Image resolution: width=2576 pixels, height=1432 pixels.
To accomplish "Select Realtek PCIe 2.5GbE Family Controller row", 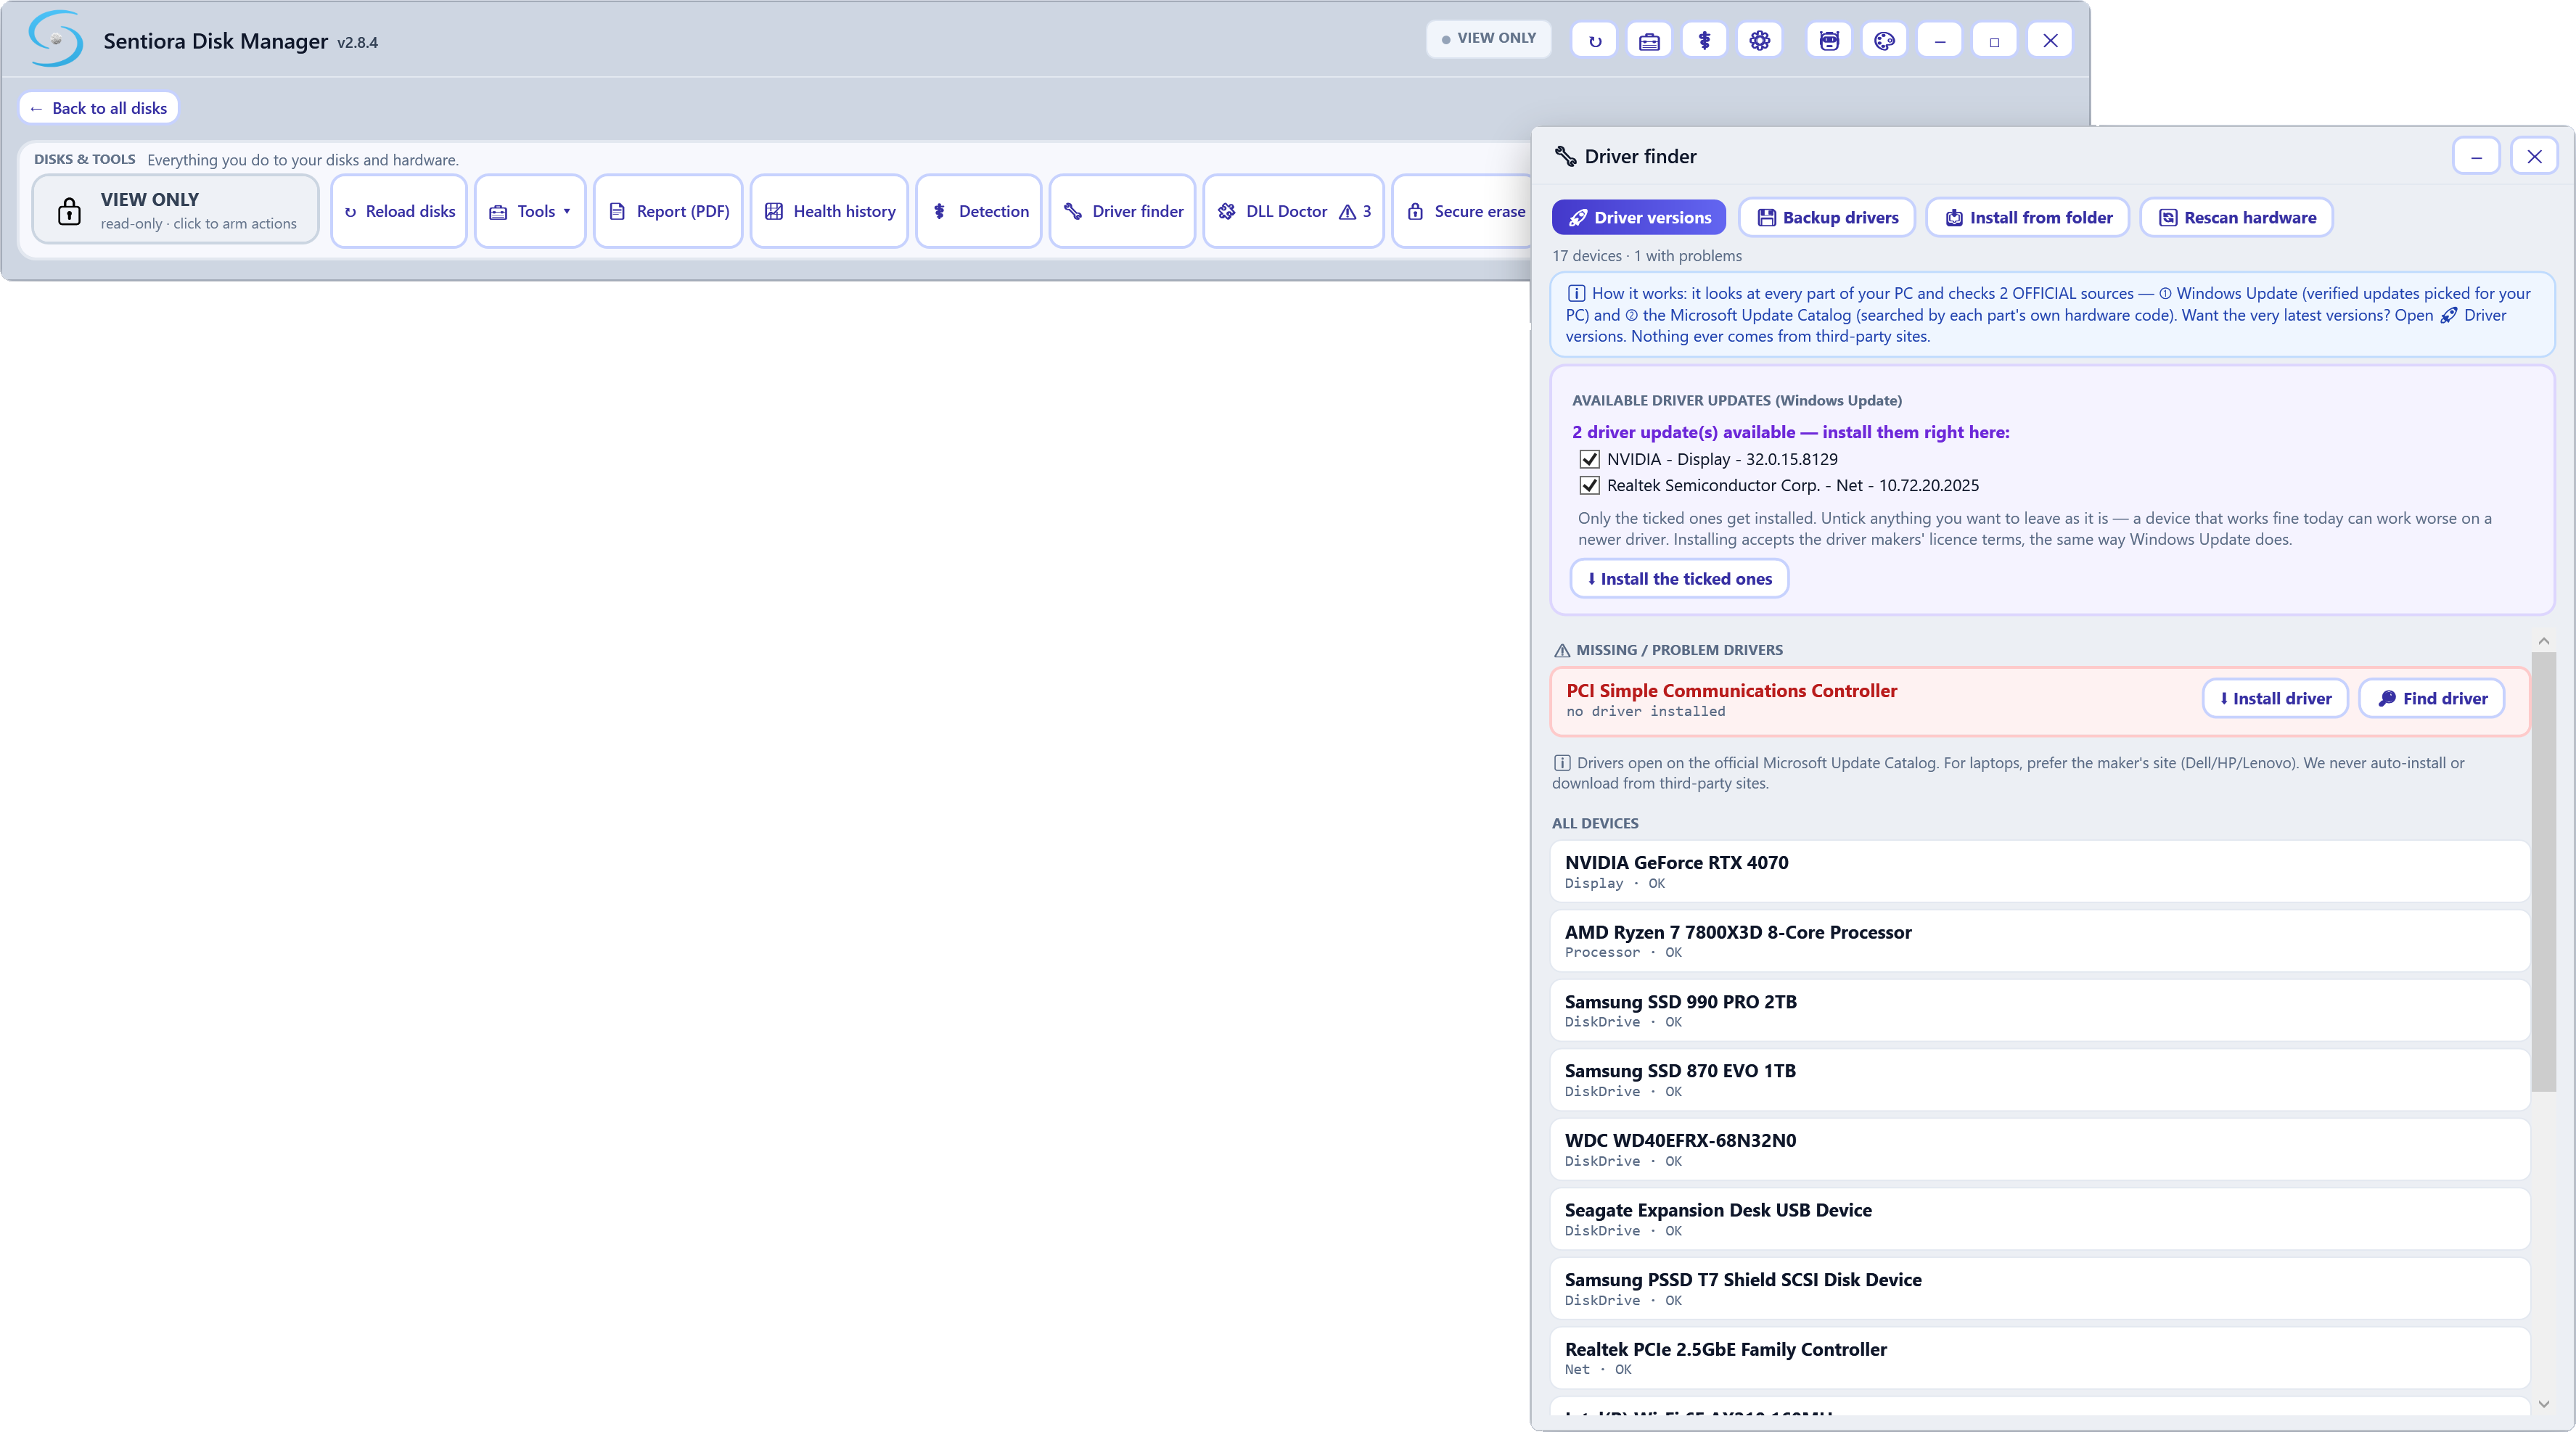I will [2040, 1358].
